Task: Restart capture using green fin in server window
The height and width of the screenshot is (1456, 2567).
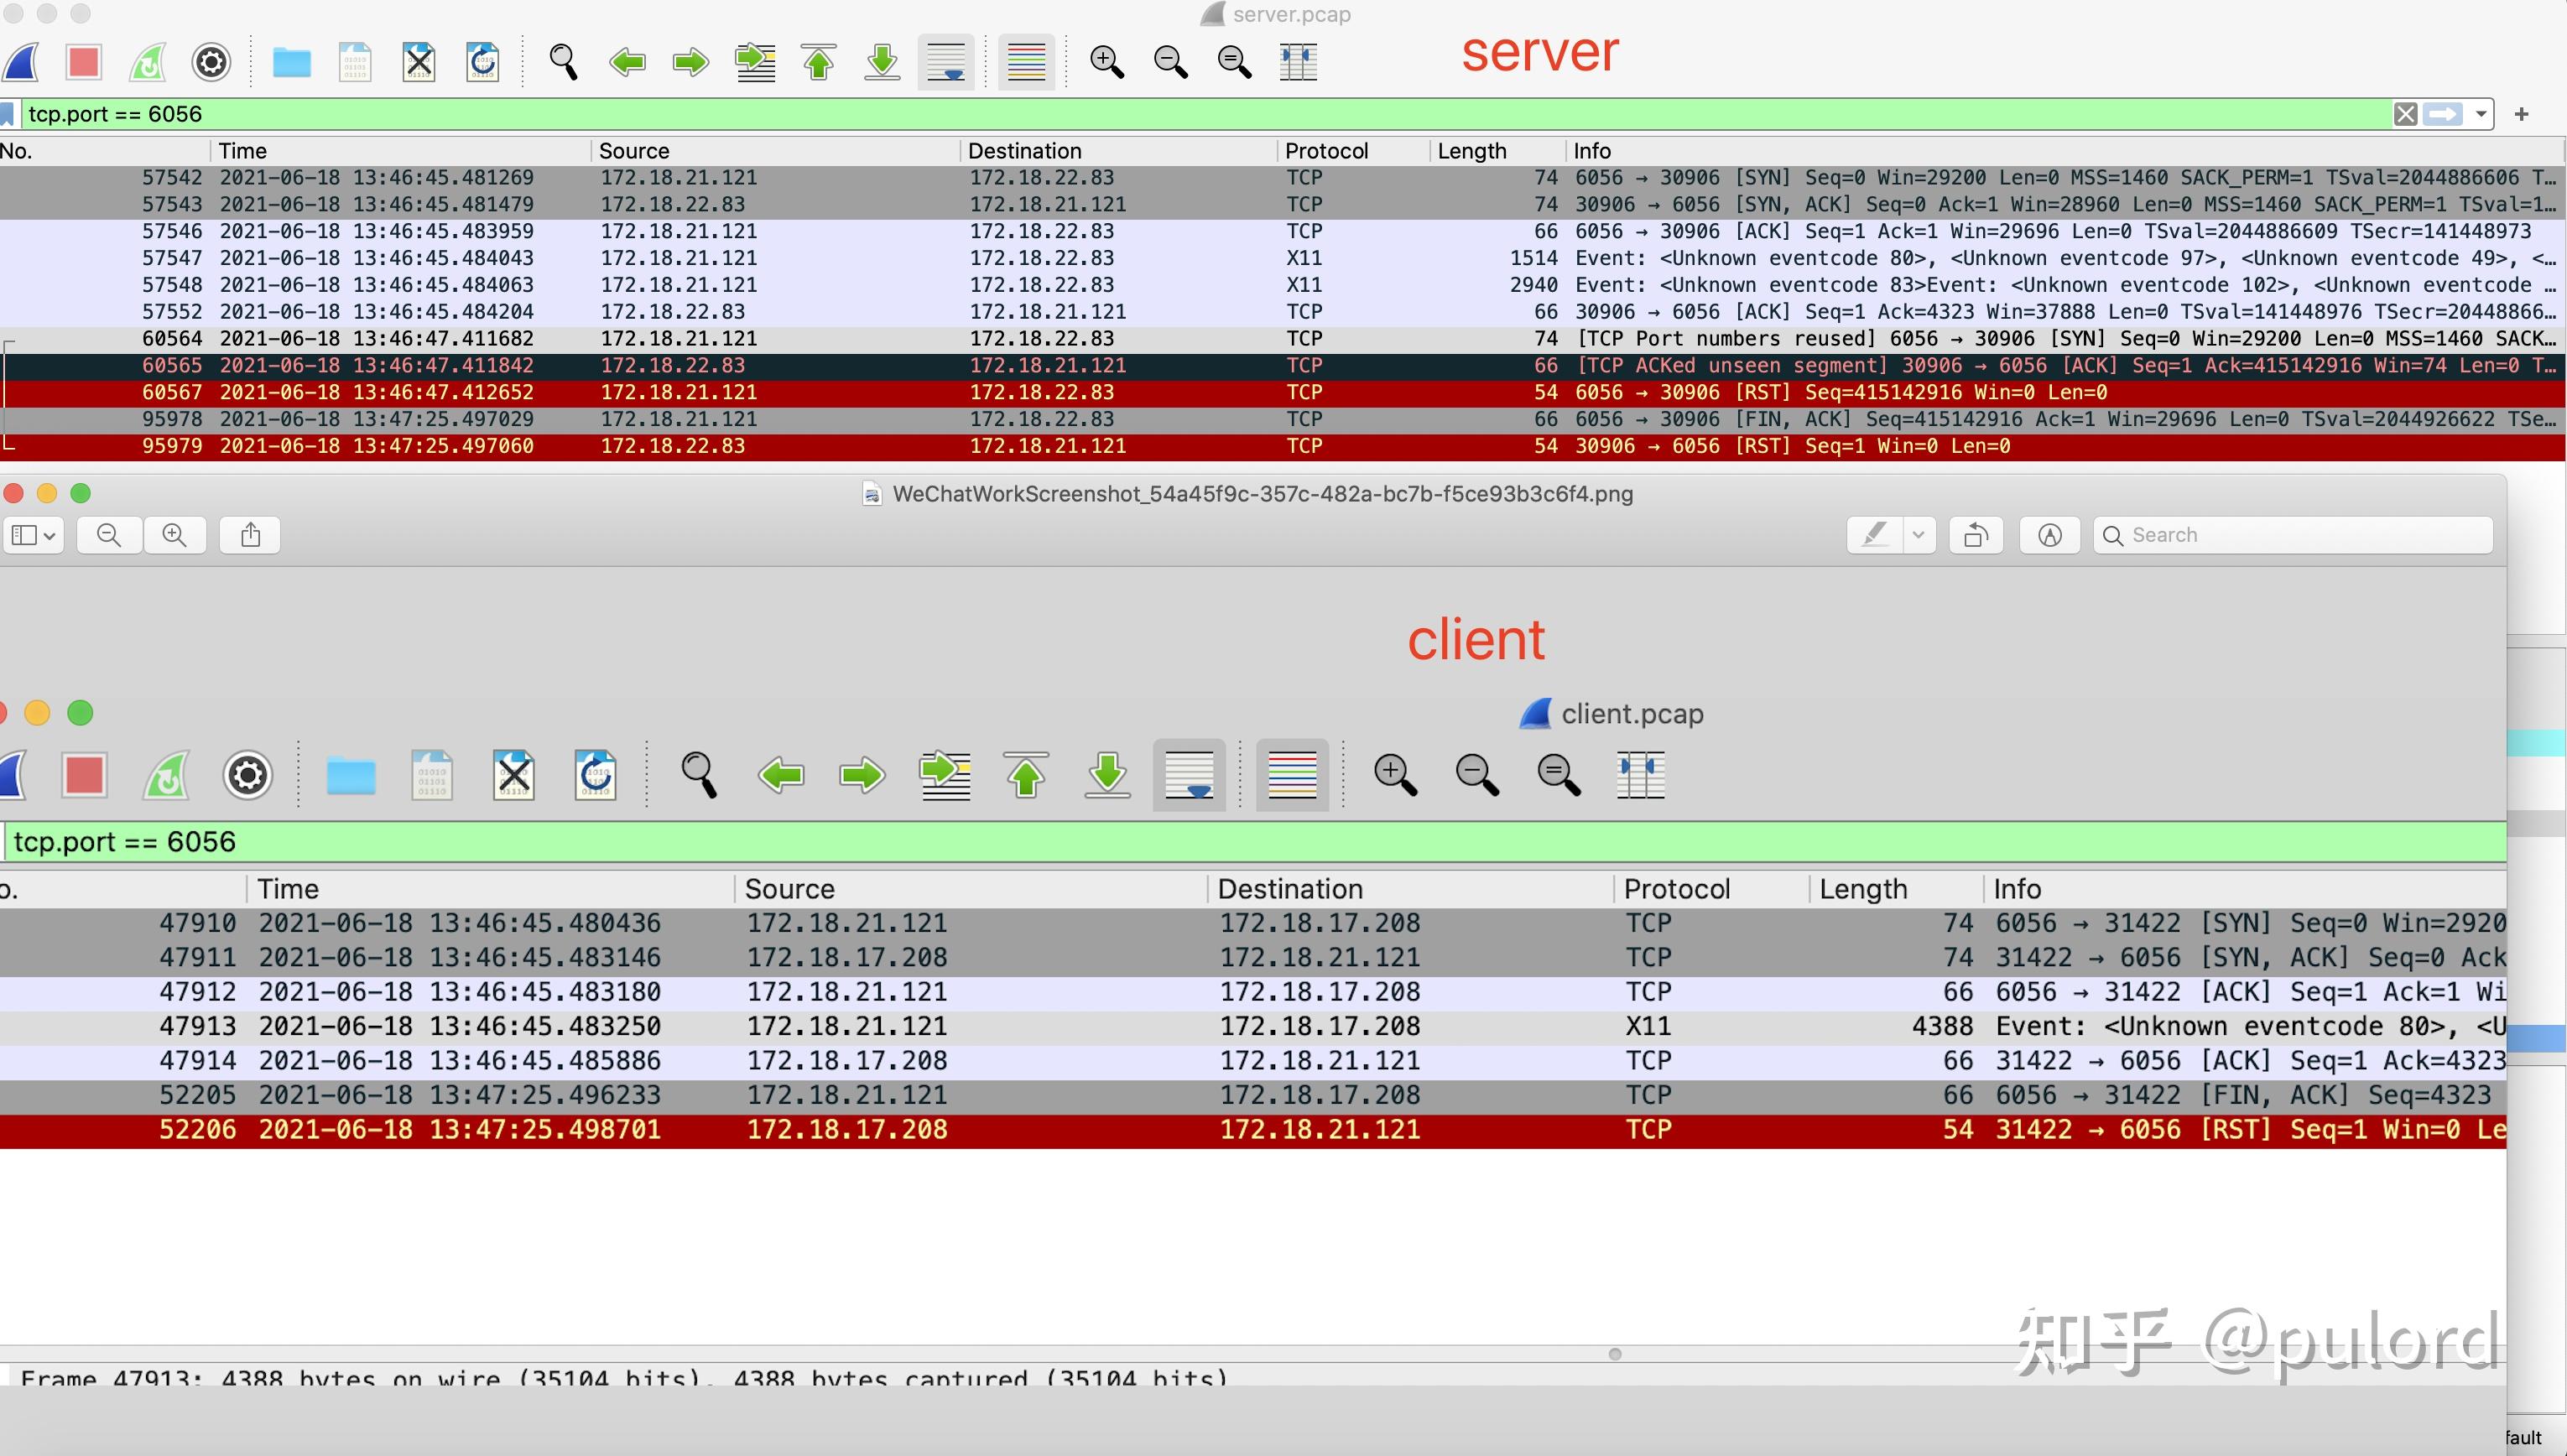Action: tap(148, 62)
